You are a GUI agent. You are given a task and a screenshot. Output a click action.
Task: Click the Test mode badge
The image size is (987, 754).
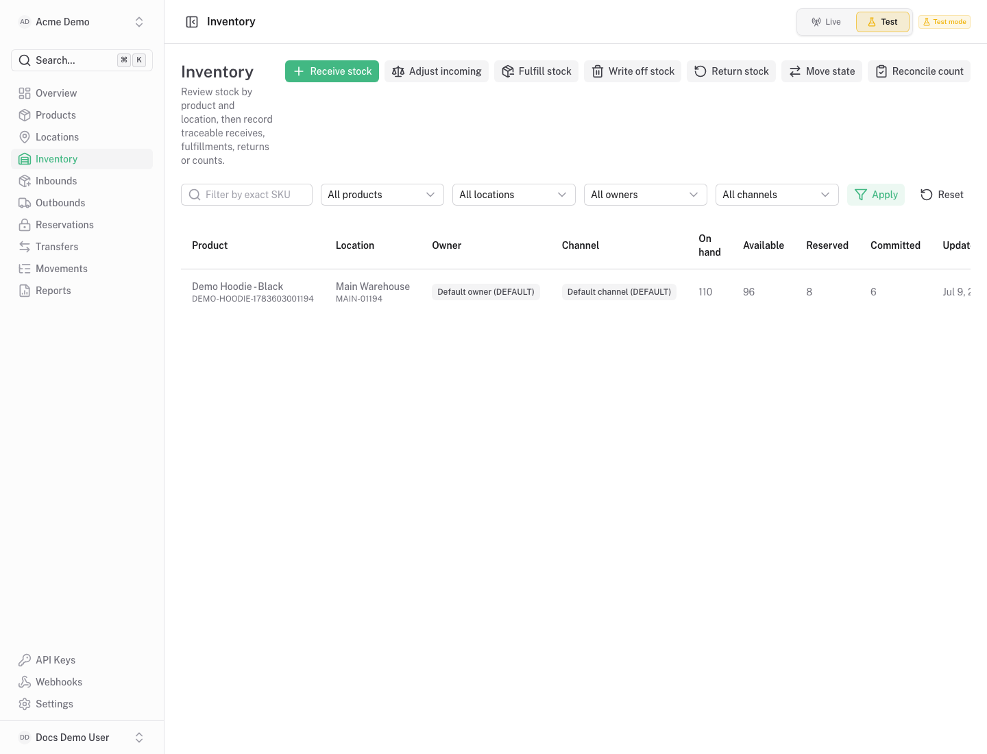point(945,22)
